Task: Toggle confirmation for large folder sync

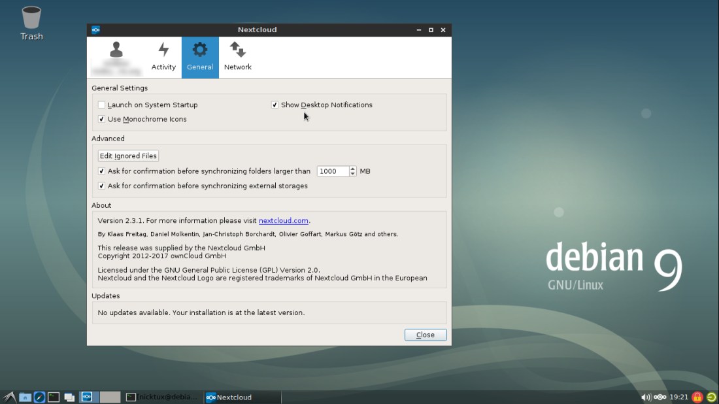Action: coord(101,171)
